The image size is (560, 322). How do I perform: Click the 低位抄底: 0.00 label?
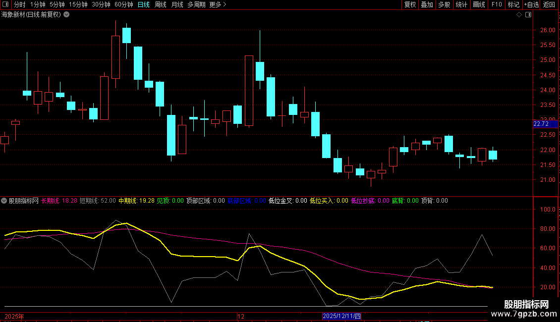370,201
